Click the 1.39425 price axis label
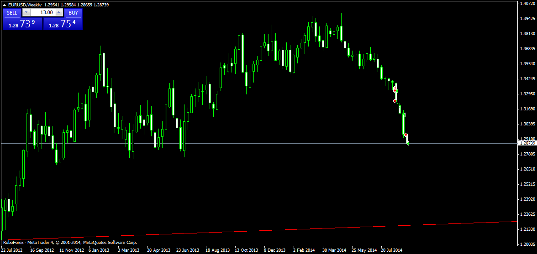537x254 pixels. click(527, 18)
